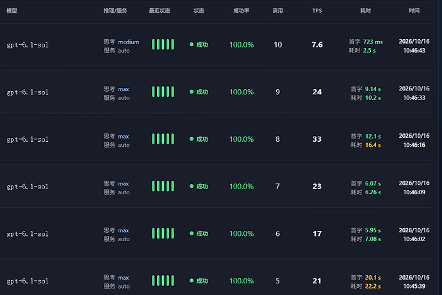
Task: Select gpt-6.1-sol model name in the 6-call row
Action: click(28, 233)
